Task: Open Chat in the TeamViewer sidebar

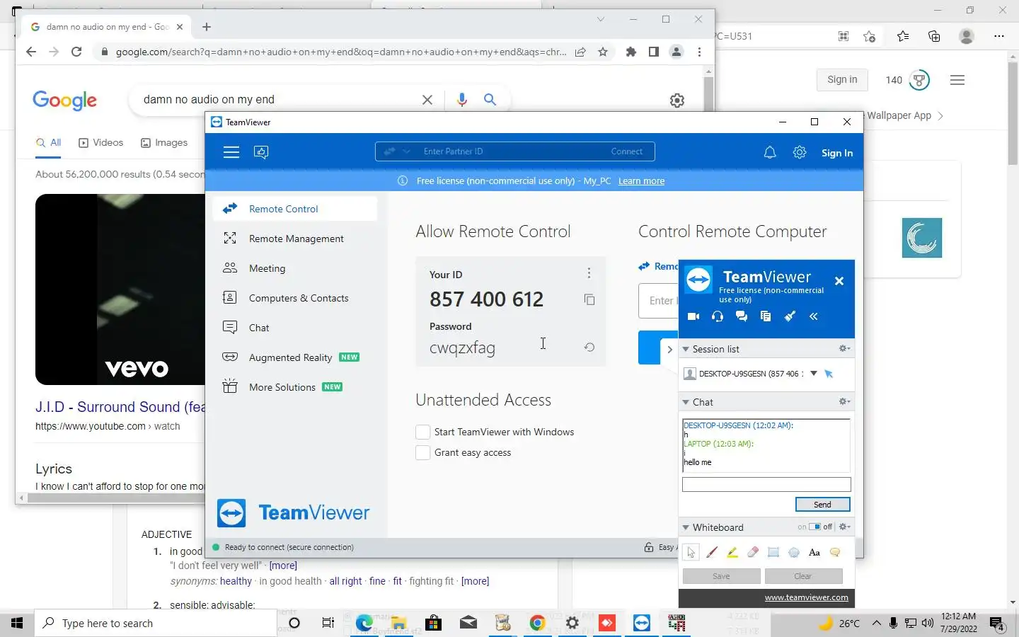Action: click(x=294, y=328)
